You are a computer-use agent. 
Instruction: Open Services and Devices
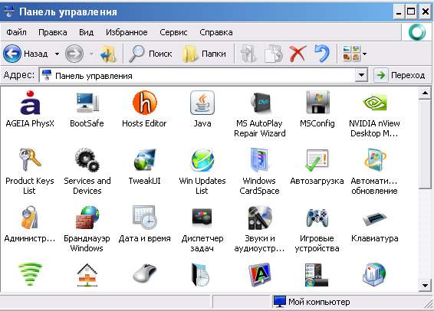[x=87, y=172]
